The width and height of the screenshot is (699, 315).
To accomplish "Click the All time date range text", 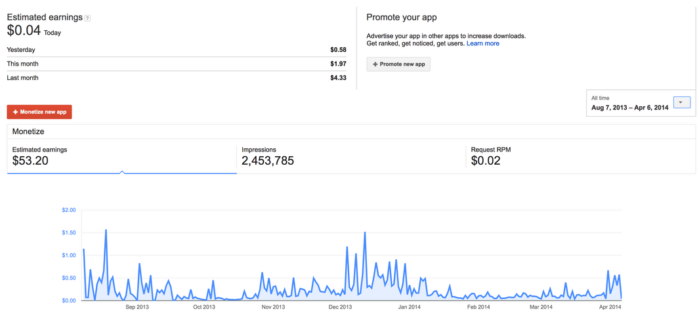I will 600,98.
